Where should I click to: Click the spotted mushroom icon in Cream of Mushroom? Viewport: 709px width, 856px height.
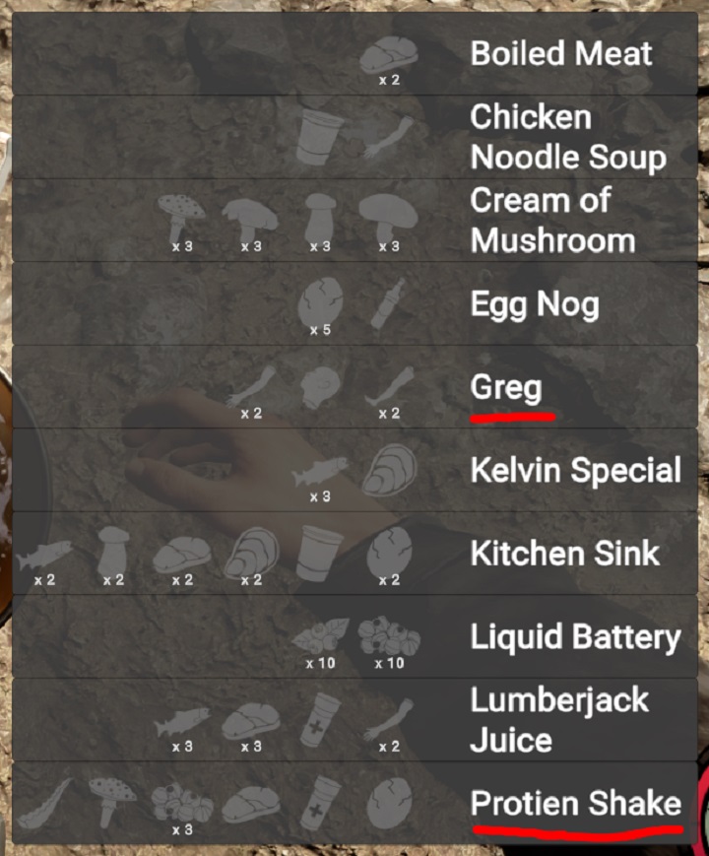click(x=181, y=218)
